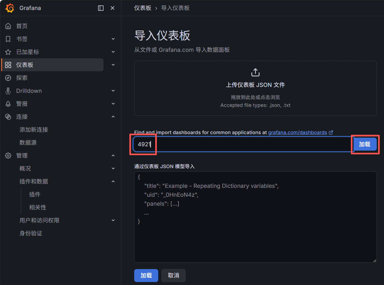The image size is (384, 285).
Task: Click the 通过仪表板 JSON 模型导入 label
Action: click(x=164, y=167)
